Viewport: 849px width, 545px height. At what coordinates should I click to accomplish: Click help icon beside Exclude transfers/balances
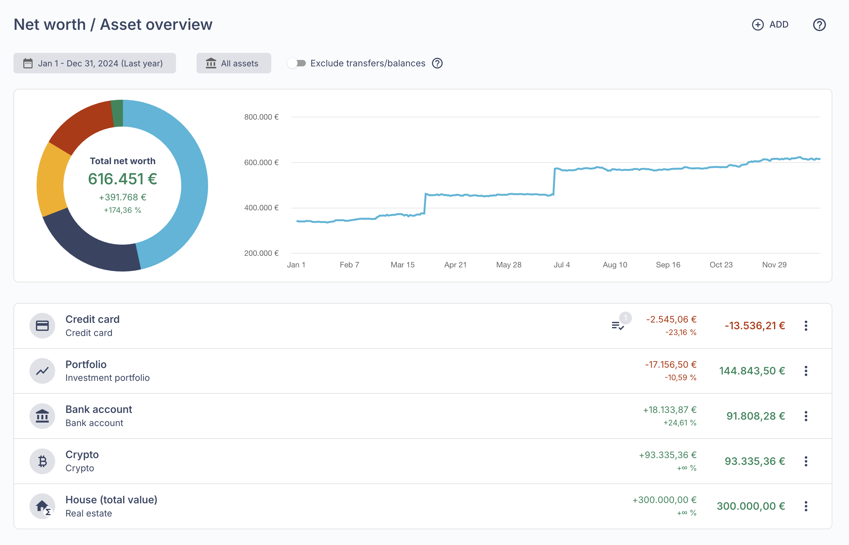(x=437, y=63)
